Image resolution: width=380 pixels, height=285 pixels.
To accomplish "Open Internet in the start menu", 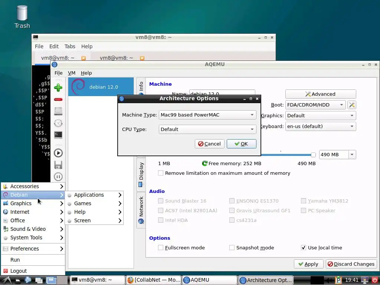I will [33, 212].
